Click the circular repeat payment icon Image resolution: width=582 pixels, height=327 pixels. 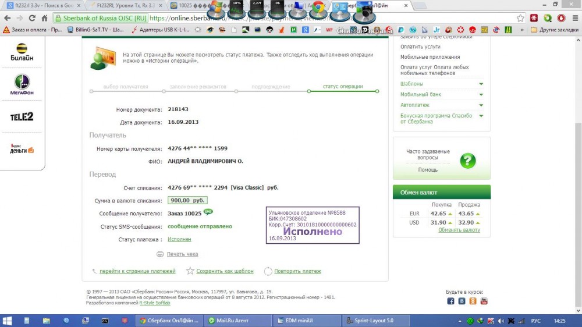click(268, 271)
